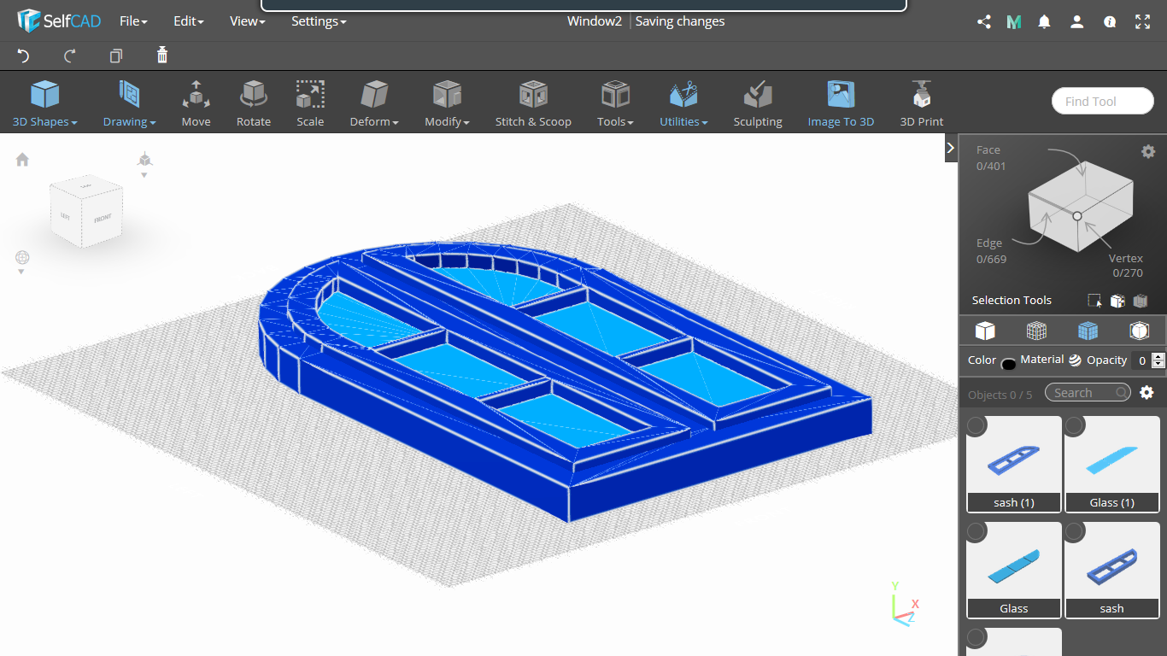Open the Utilities dropdown
This screenshot has height=656, width=1167.
683,103
